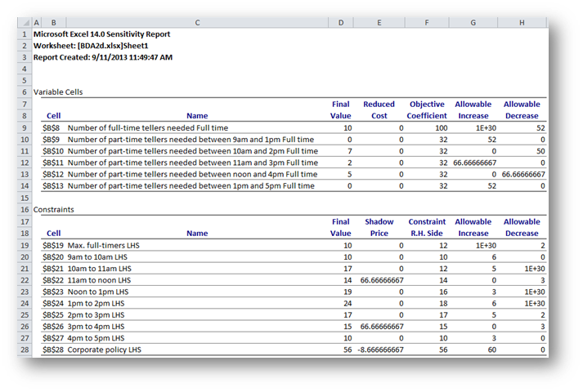This screenshot has width=583, height=392.
Task: Click allowable decrease 50 for $B$10
Action: pyautogui.click(x=540, y=151)
